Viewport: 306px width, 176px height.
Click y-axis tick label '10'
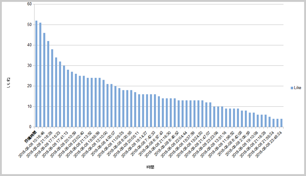click(29, 107)
